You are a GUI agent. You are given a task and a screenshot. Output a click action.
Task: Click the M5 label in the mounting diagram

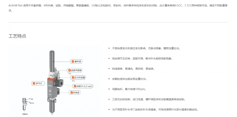[x=32, y=99]
